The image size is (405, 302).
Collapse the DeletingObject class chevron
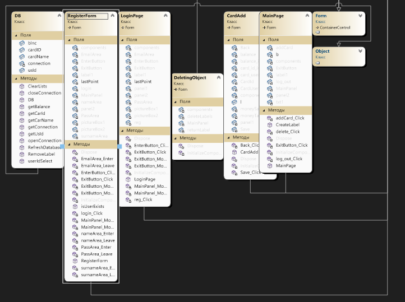pos(219,78)
